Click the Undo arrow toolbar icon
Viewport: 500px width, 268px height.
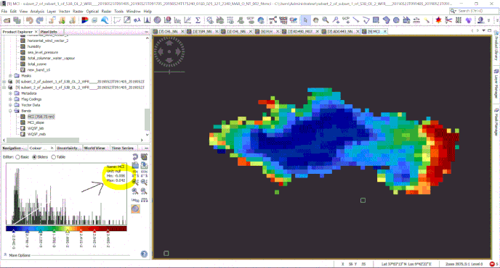point(29,20)
